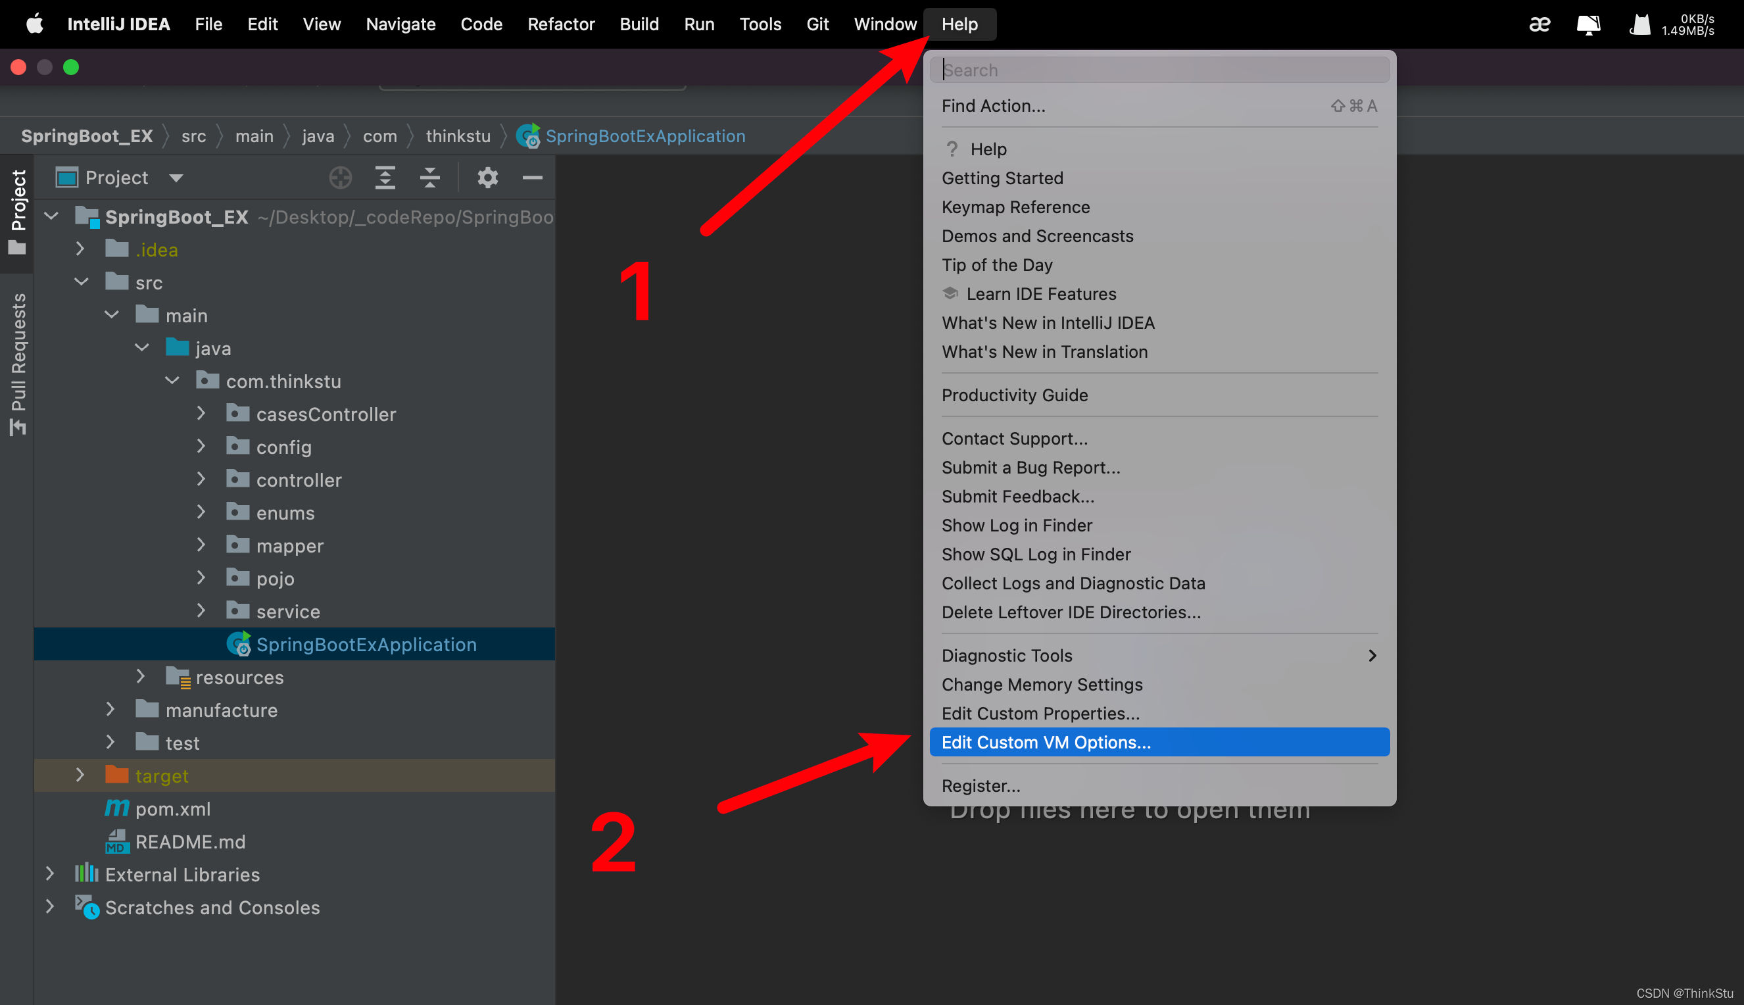The width and height of the screenshot is (1744, 1005).
Task: Open the Pull Requests tool window tab
Action: click(x=17, y=364)
